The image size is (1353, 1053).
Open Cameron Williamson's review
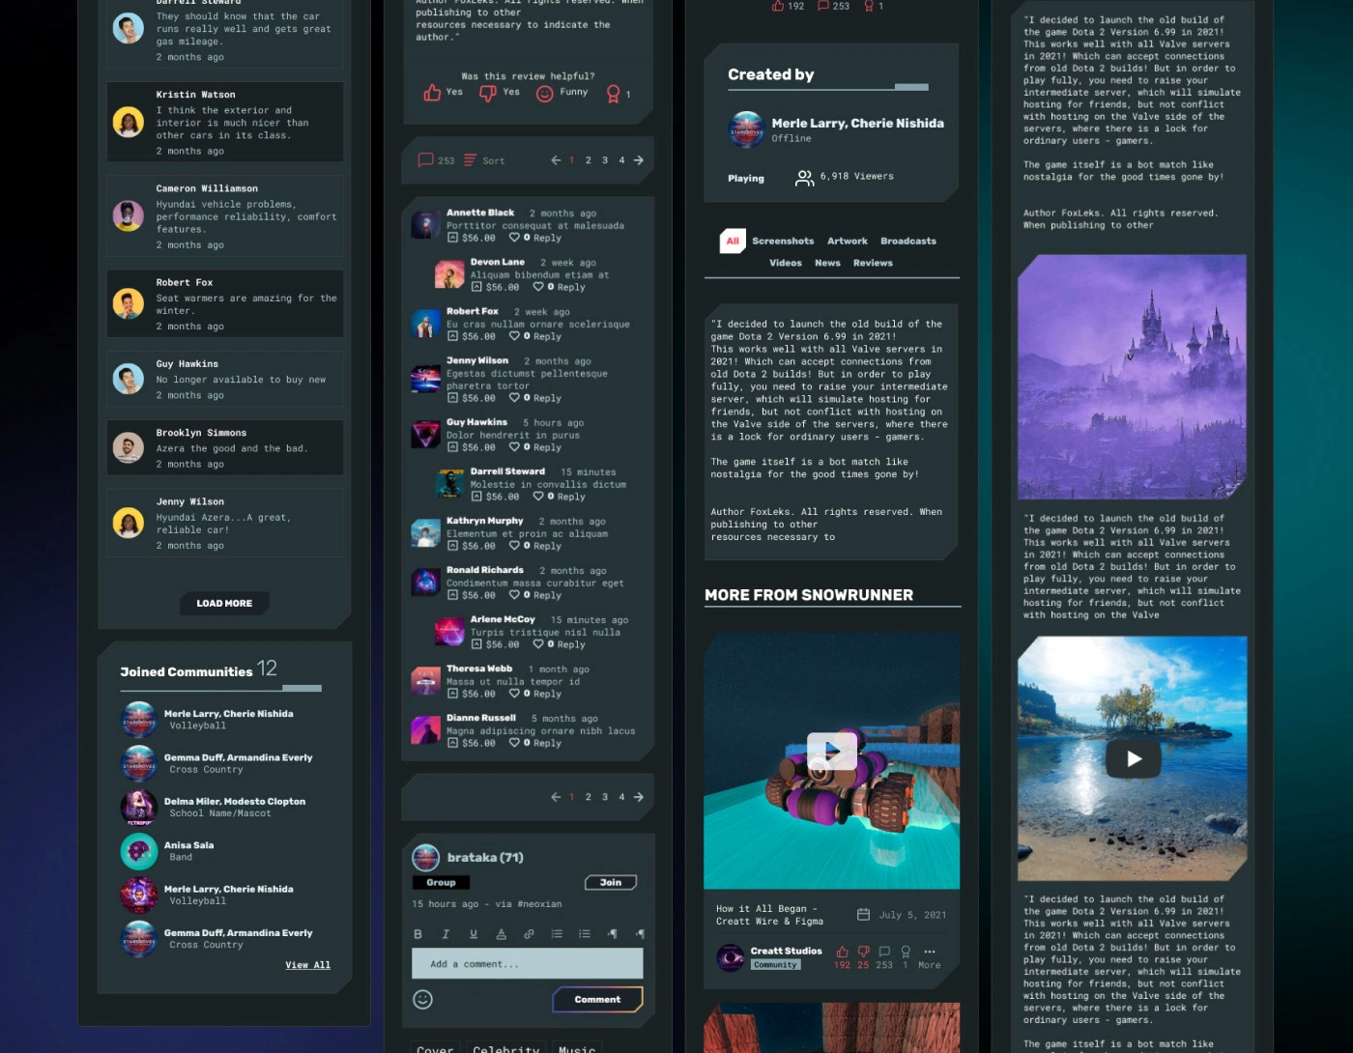click(225, 215)
